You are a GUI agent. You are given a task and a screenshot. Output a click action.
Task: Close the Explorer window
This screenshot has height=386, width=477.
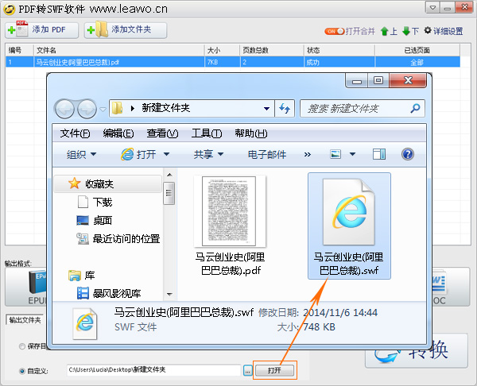[408, 80]
